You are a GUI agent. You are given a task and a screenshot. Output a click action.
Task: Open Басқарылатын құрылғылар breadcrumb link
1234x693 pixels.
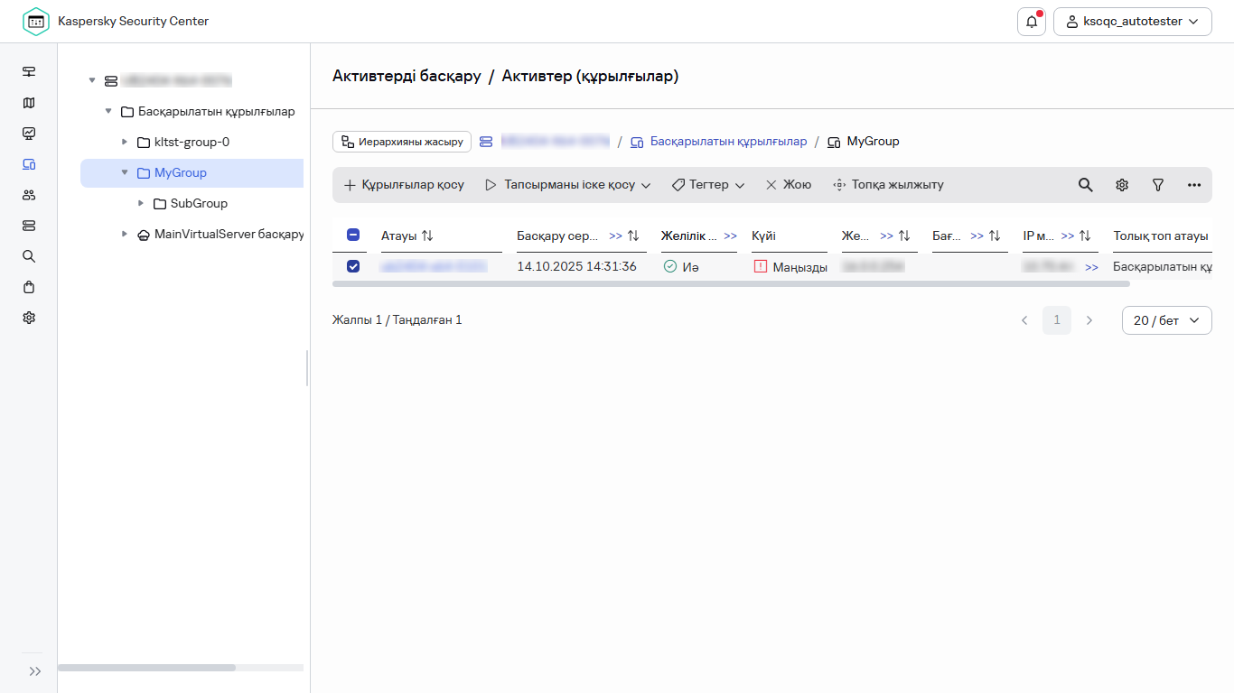coord(728,142)
